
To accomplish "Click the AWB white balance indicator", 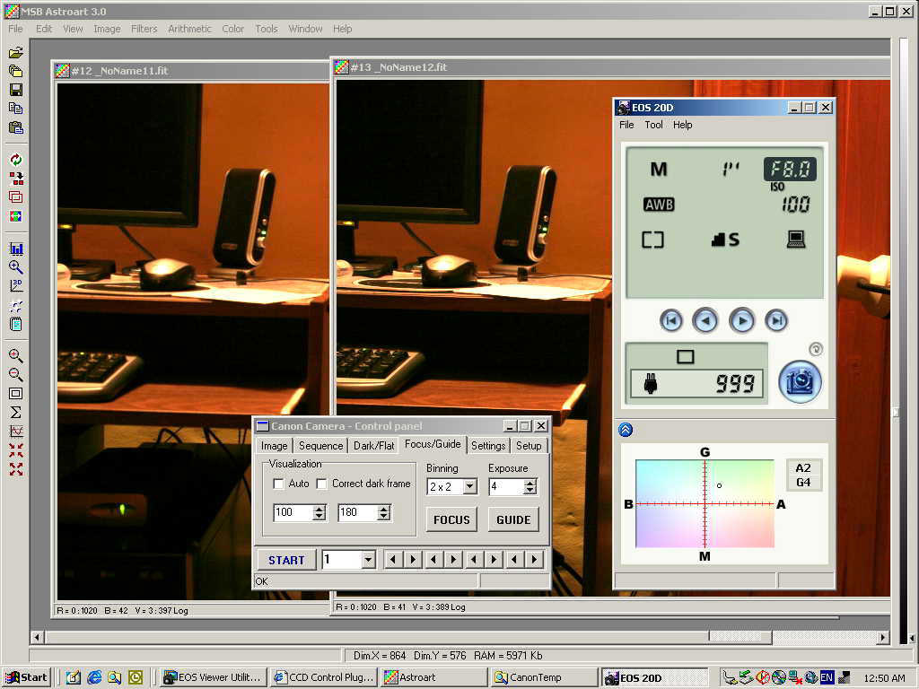I will [x=659, y=205].
